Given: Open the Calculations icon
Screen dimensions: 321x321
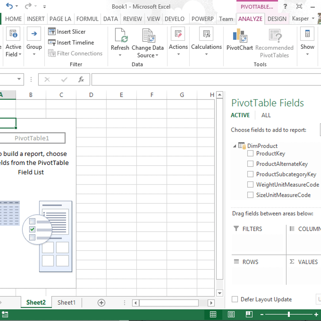Looking at the screenshot, I should tap(207, 34).
